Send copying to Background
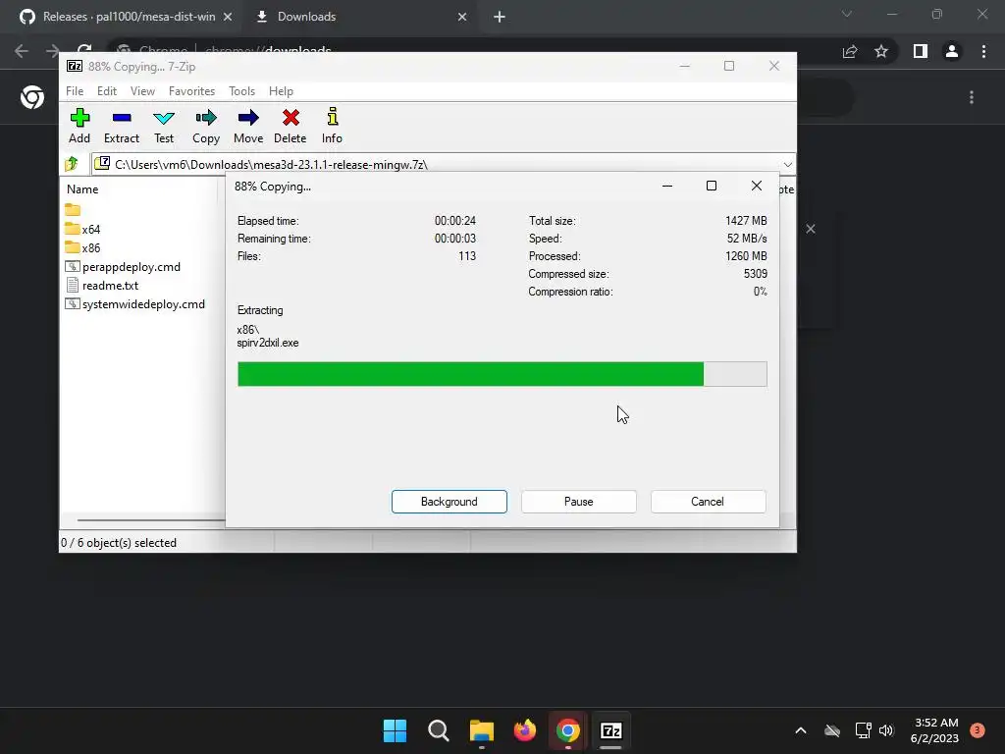The image size is (1005, 754). [x=450, y=502]
